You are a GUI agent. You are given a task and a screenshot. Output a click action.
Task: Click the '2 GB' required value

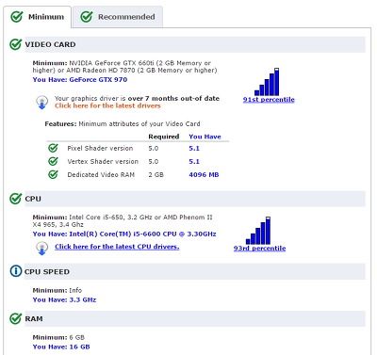point(156,175)
